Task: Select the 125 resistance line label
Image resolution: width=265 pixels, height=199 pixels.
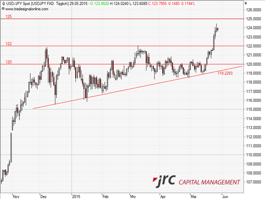Action: coord(8,16)
